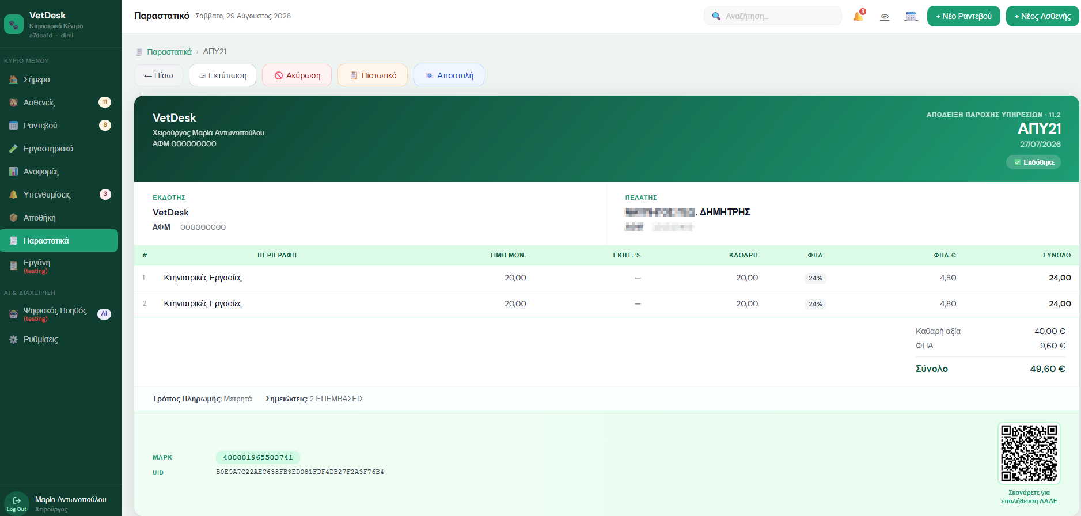This screenshot has height=516, width=1081.
Task: Cancel the invoice with Ακύρωση
Action: pyautogui.click(x=297, y=75)
